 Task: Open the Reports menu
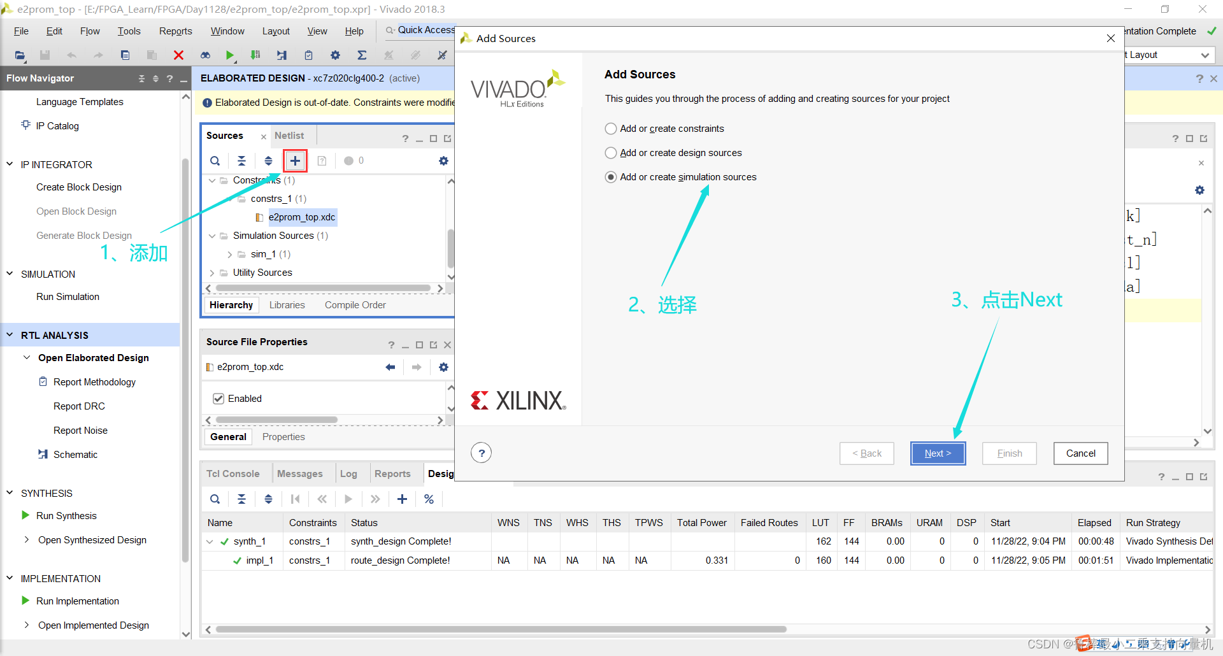(x=175, y=31)
